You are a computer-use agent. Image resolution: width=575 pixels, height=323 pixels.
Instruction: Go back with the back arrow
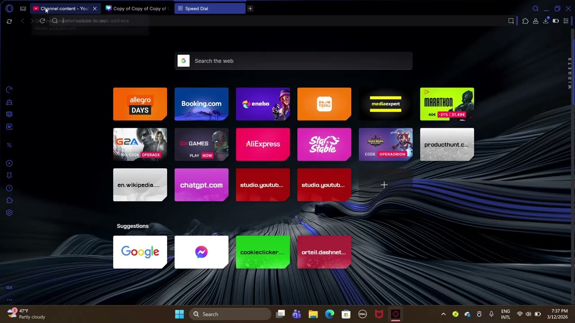pyautogui.click(x=22, y=21)
